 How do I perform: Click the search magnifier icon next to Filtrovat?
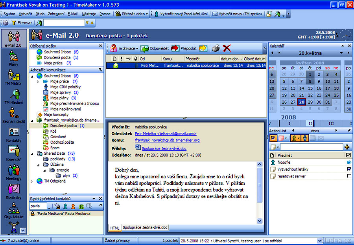39,23
